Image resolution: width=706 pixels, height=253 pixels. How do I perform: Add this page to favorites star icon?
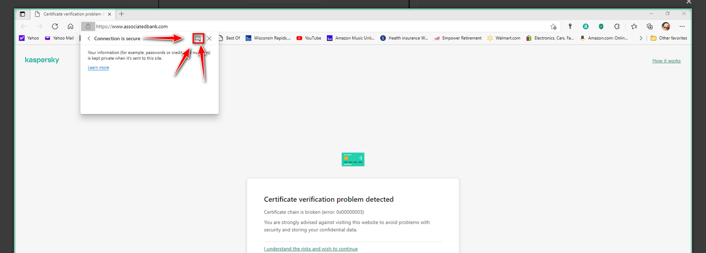(553, 26)
